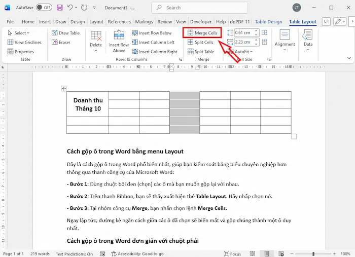Click the Redo icon
This screenshot has height=257, width=355.
click(x=84, y=8)
